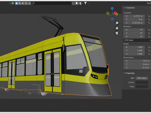Toggle the Rotation Y lock
The height and width of the screenshot is (113, 151).
point(149,33)
